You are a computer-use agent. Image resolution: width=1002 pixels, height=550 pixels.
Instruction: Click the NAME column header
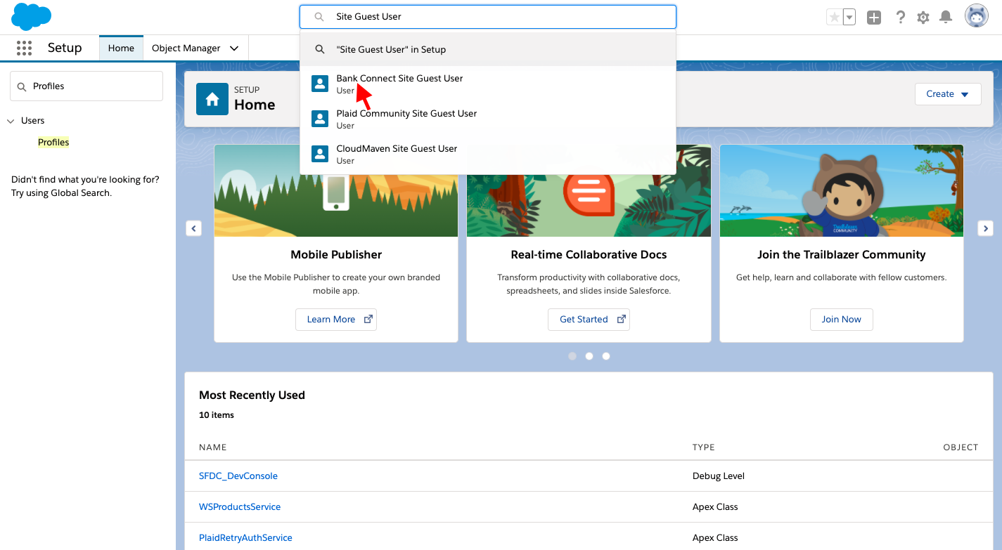tap(213, 447)
